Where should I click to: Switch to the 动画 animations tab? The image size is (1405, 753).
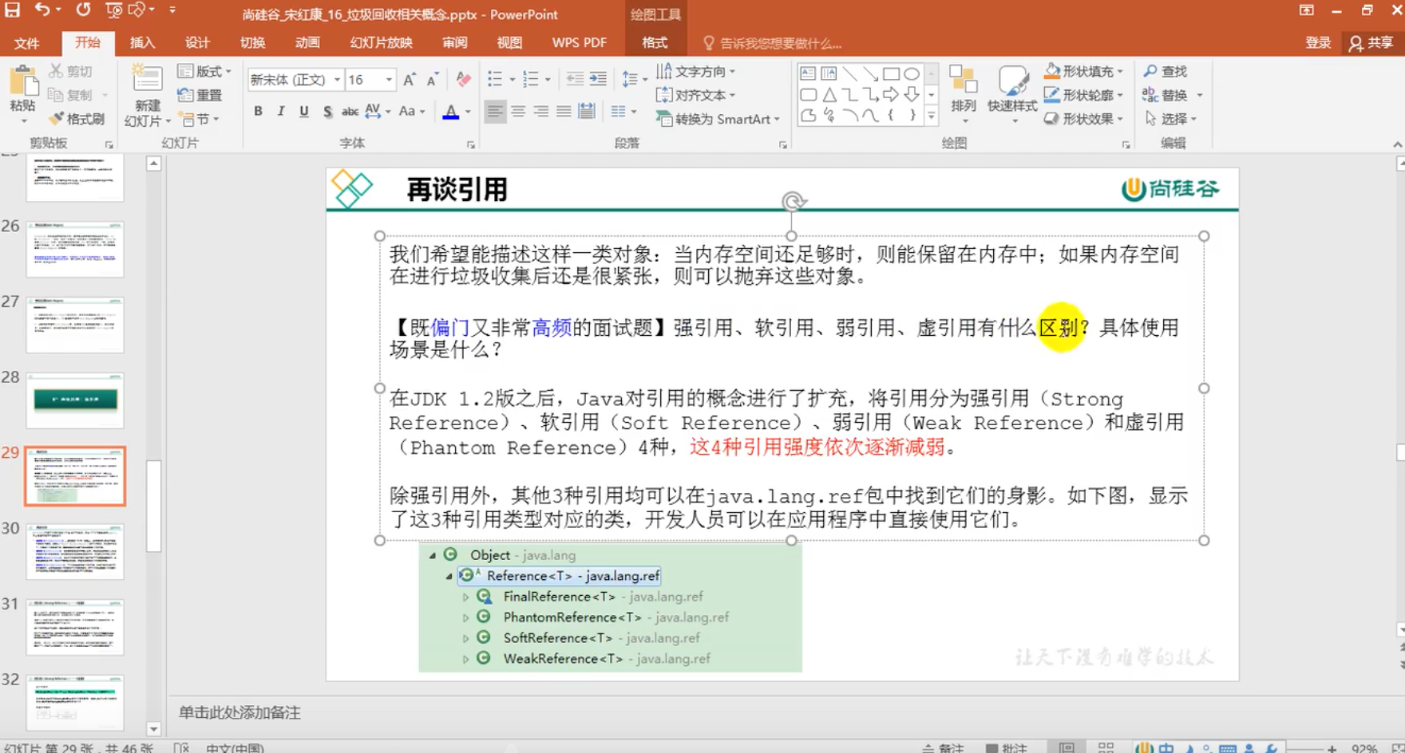pos(307,42)
